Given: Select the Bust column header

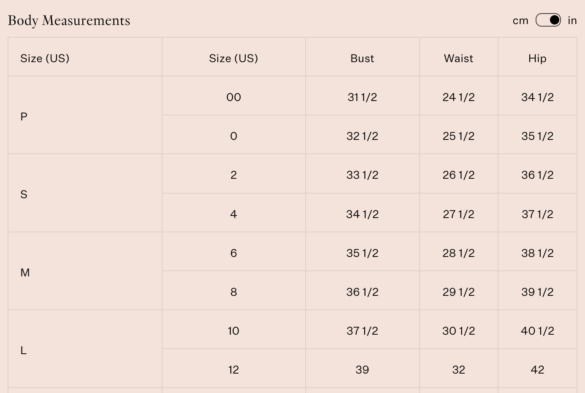Looking at the screenshot, I should tap(362, 58).
